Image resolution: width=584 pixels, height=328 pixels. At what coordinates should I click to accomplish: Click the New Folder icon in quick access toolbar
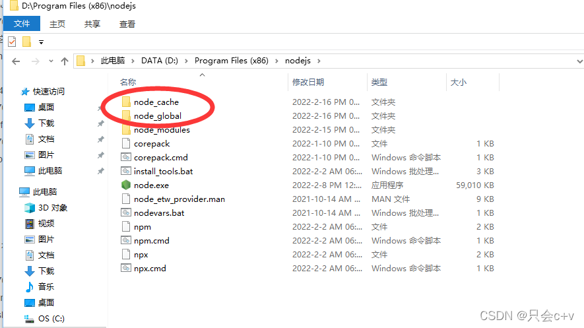pyautogui.click(x=26, y=42)
